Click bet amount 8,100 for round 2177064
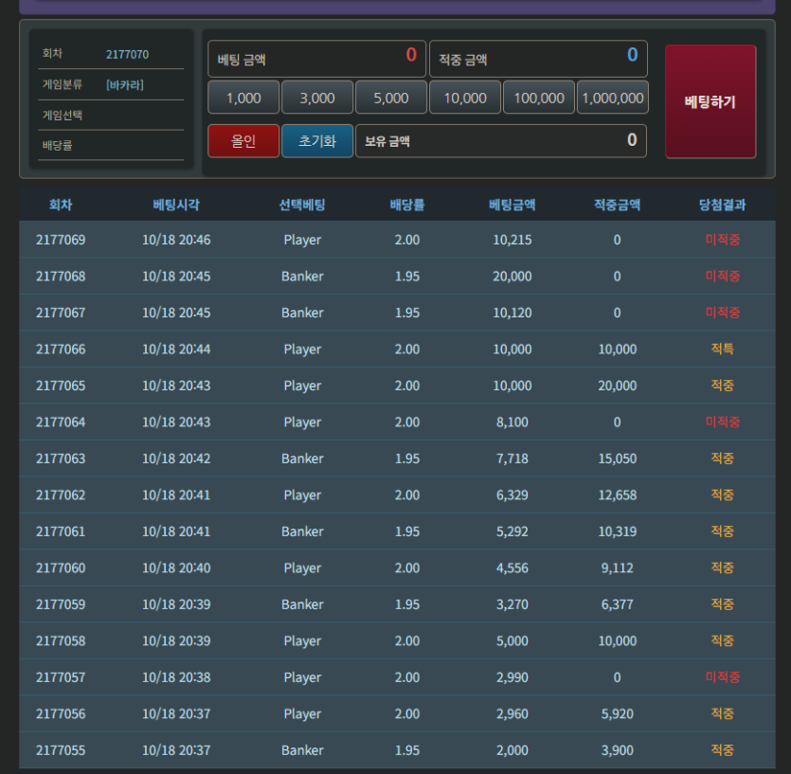 512,422
